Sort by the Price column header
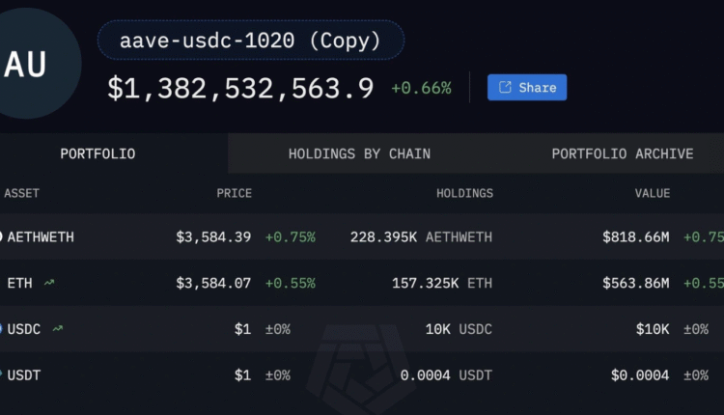 tap(234, 193)
